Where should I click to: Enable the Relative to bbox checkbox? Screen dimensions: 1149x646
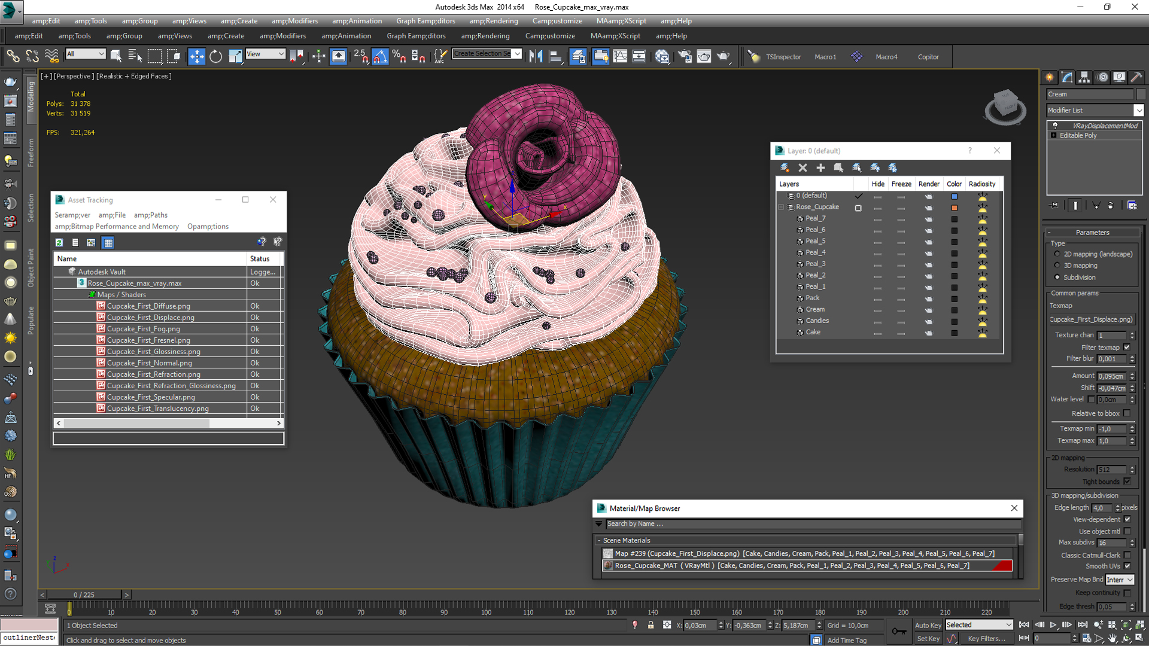point(1127,413)
